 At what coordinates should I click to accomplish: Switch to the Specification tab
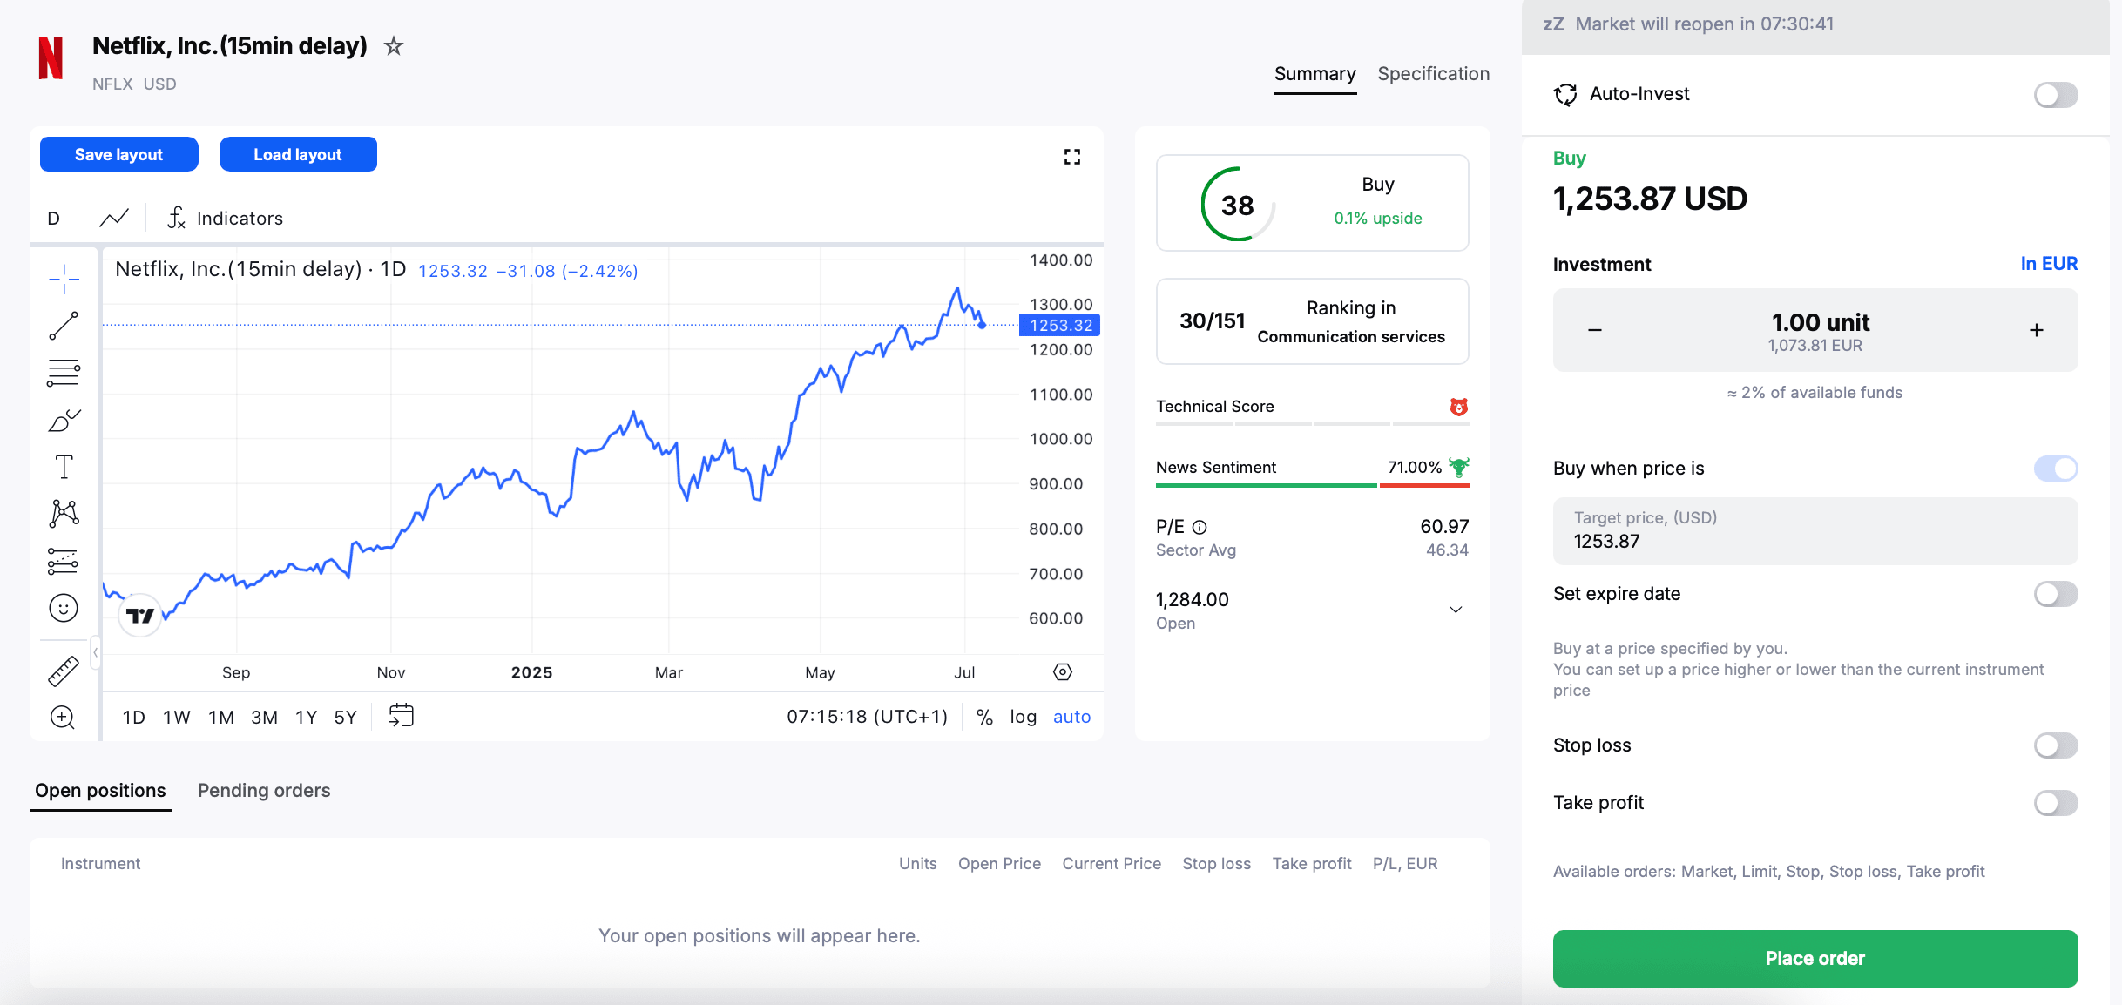[1433, 74]
